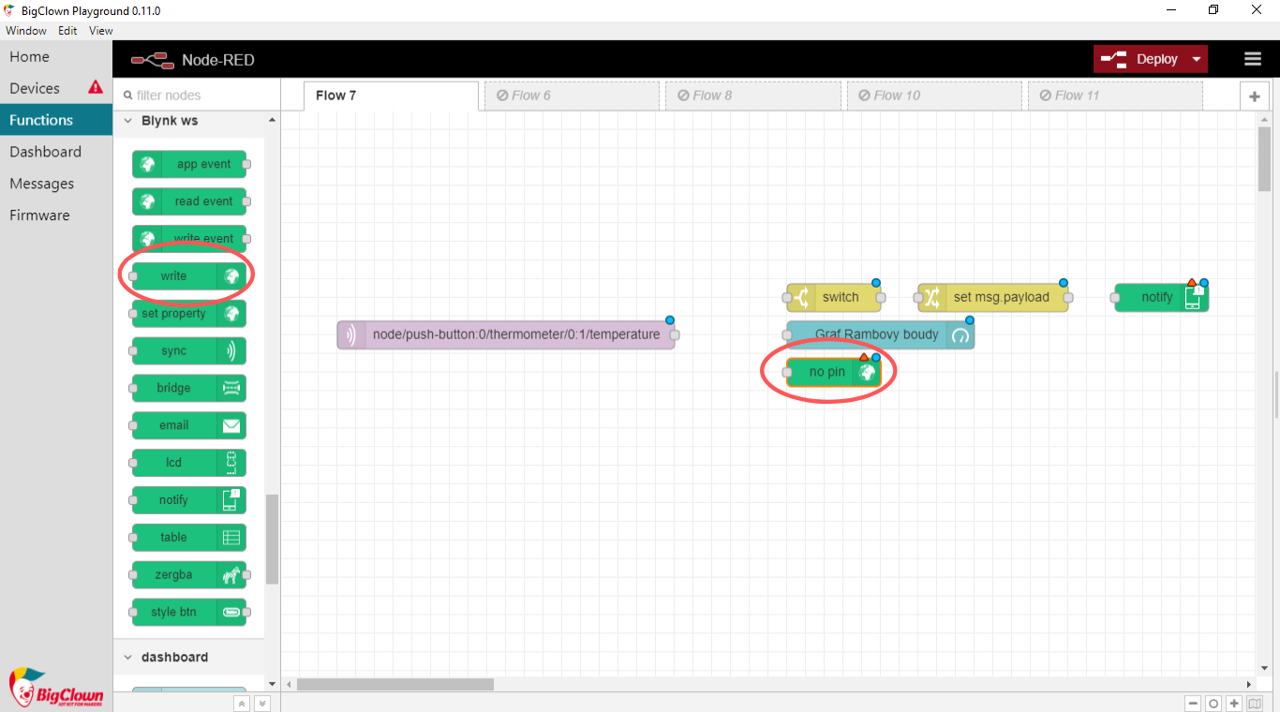The width and height of the screenshot is (1280, 712).
Task: Select the Graf Rambovy boudy gauge node
Action: coord(881,334)
